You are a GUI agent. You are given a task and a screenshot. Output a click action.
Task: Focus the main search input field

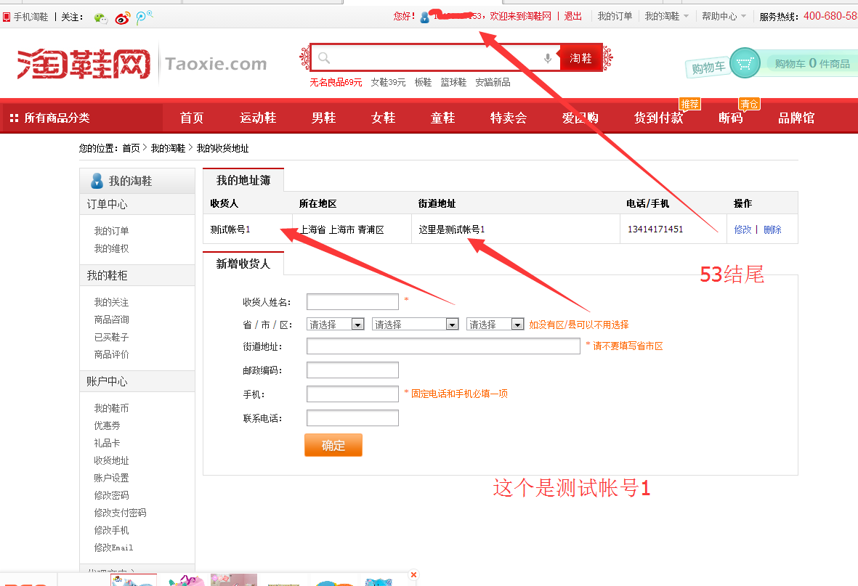(x=435, y=58)
